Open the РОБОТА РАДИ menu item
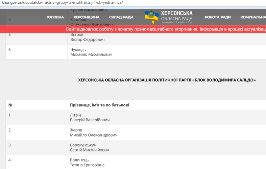266x169 pixels. coord(218,17)
